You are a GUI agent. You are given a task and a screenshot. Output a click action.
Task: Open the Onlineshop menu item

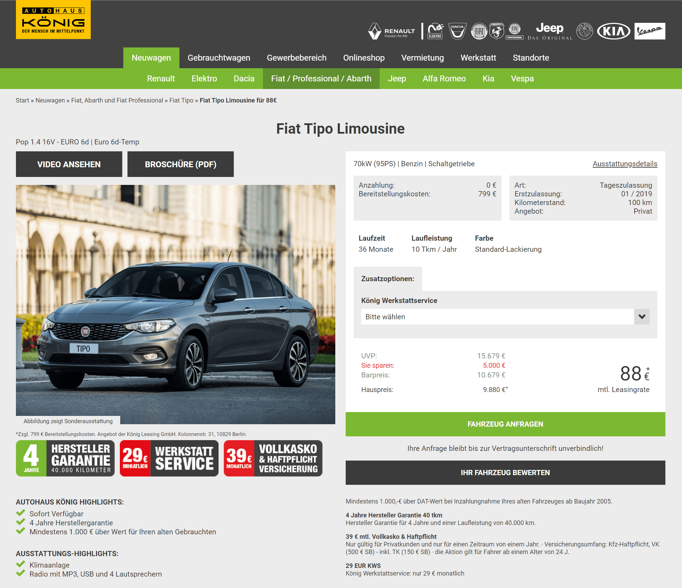point(364,58)
